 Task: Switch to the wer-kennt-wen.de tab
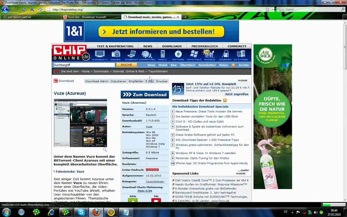click(30, 17)
